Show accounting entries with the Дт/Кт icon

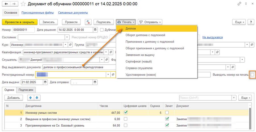88,22
